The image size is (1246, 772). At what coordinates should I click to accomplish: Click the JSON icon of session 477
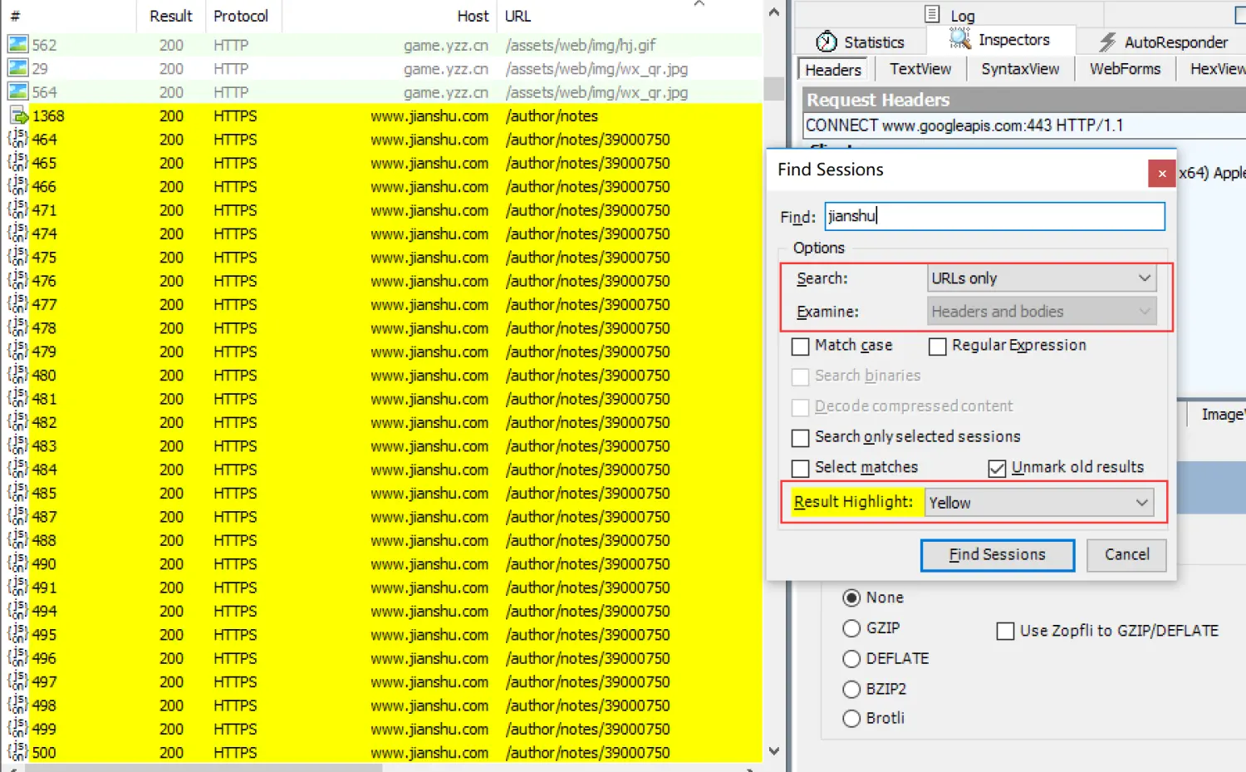click(x=17, y=304)
